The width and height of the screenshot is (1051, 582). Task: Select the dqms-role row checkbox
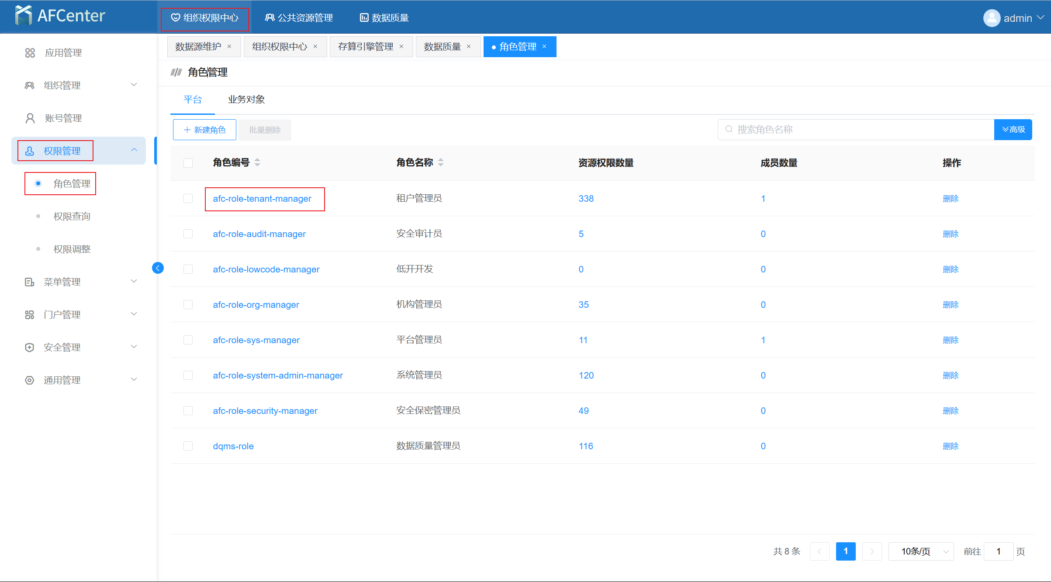click(188, 446)
